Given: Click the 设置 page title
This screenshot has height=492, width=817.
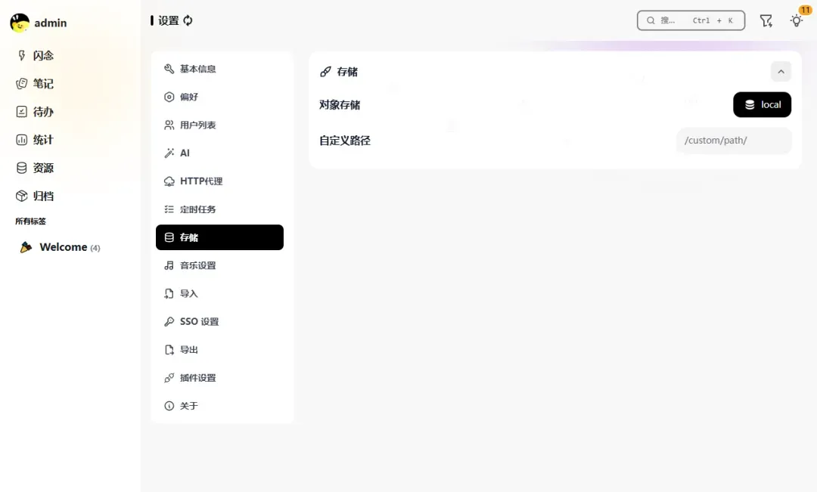Looking at the screenshot, I should pos(168,20).
